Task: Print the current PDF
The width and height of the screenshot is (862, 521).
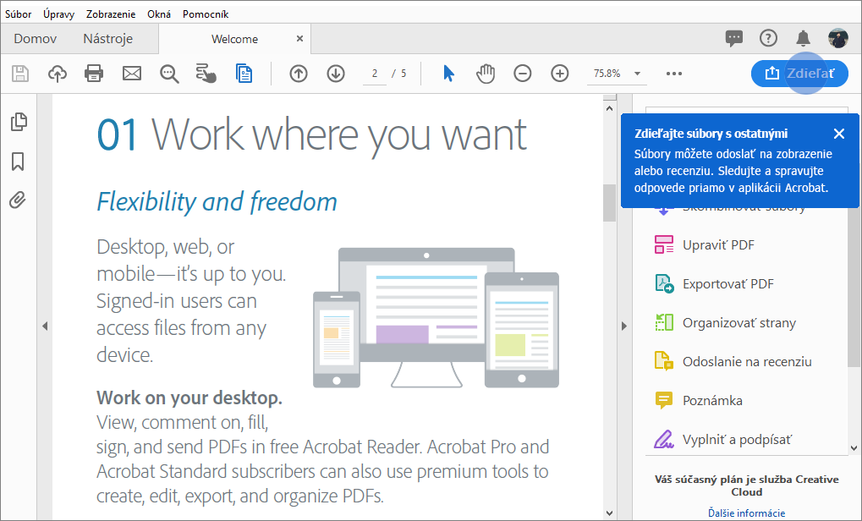Action: point(94,74)
